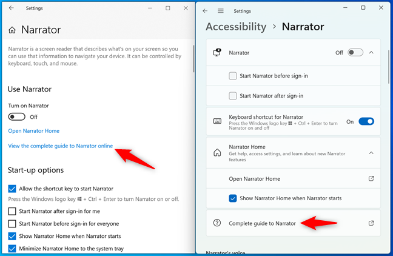Image resolution: width=393 pixels, height=256 pixels.
Task: Open Complete guide to Narrator row
Action: tap(294, 223)
